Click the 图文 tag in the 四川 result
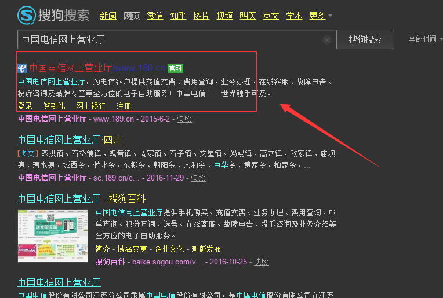 (x=27, y=153)
